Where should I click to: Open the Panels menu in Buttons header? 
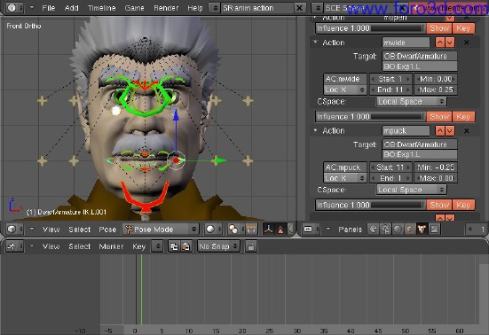(x=350, y=230)
